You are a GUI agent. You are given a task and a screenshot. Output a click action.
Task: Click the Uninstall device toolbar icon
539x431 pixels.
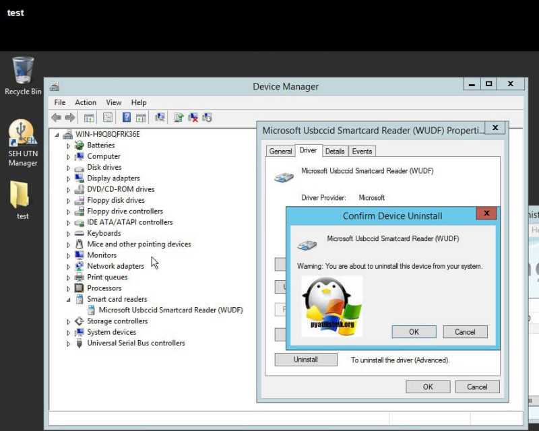tap(193, 118)
